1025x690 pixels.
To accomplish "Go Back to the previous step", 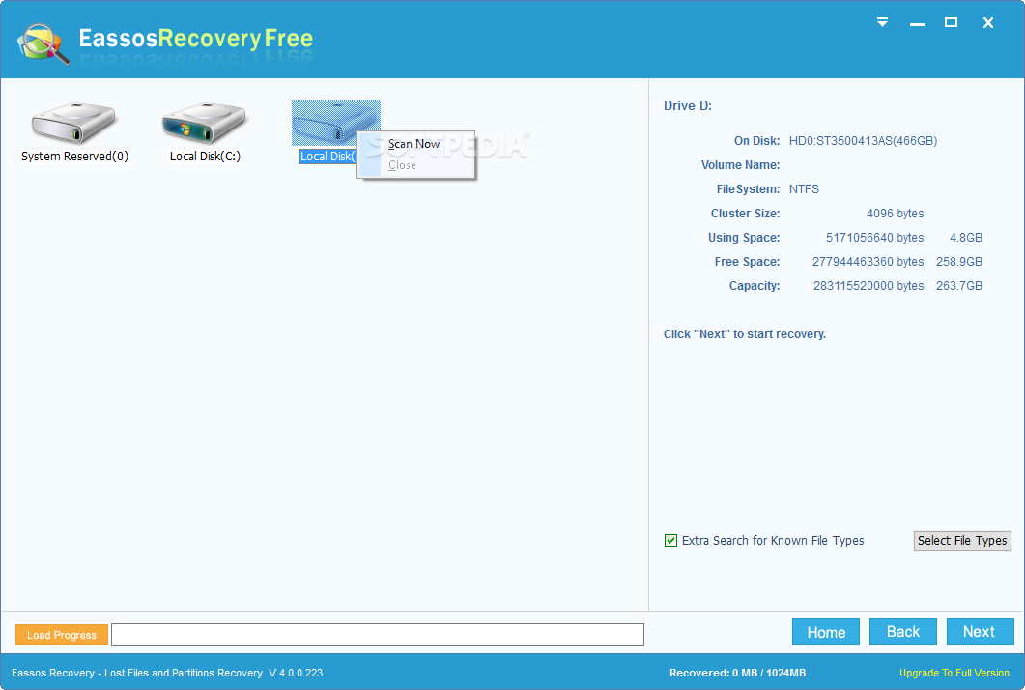I will 902,632.
